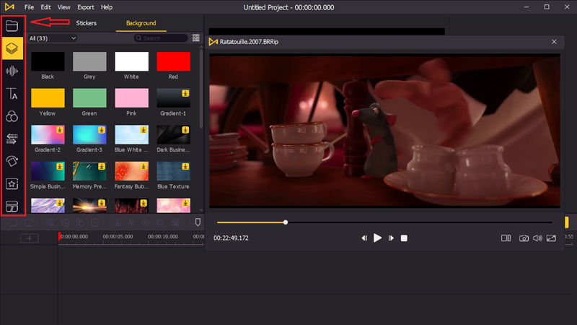Select the White background swatch

coord(131,61)
